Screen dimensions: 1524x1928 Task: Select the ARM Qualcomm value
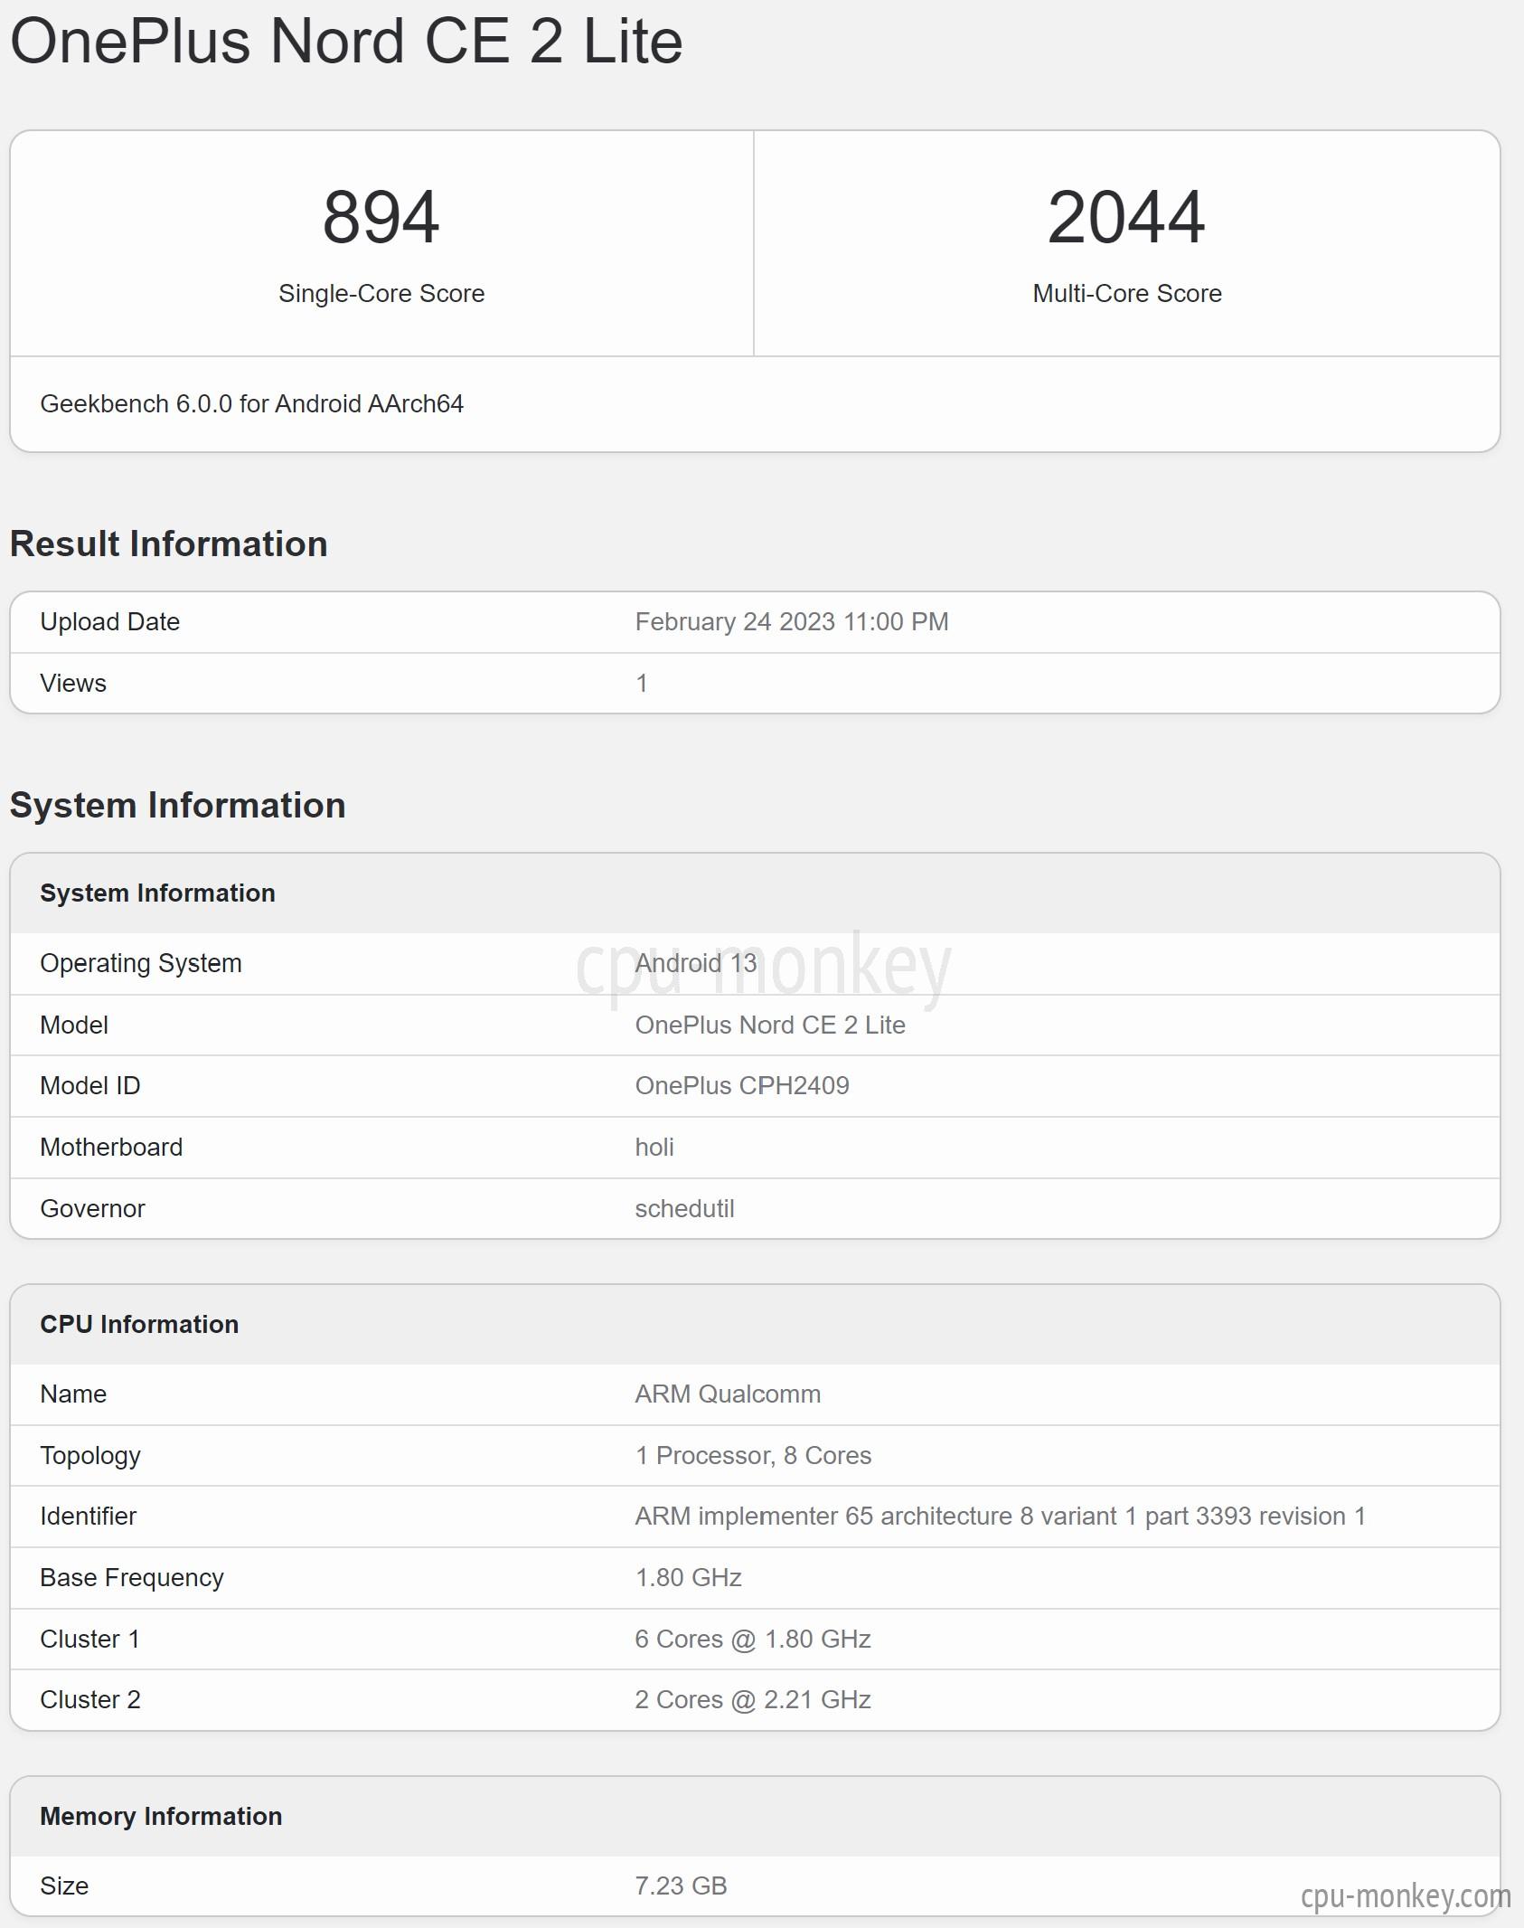point(728,1394)
